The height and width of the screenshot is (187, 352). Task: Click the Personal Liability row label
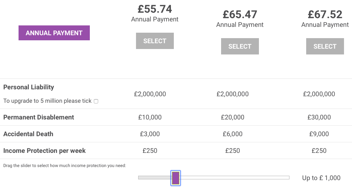[x=29, y=87]
